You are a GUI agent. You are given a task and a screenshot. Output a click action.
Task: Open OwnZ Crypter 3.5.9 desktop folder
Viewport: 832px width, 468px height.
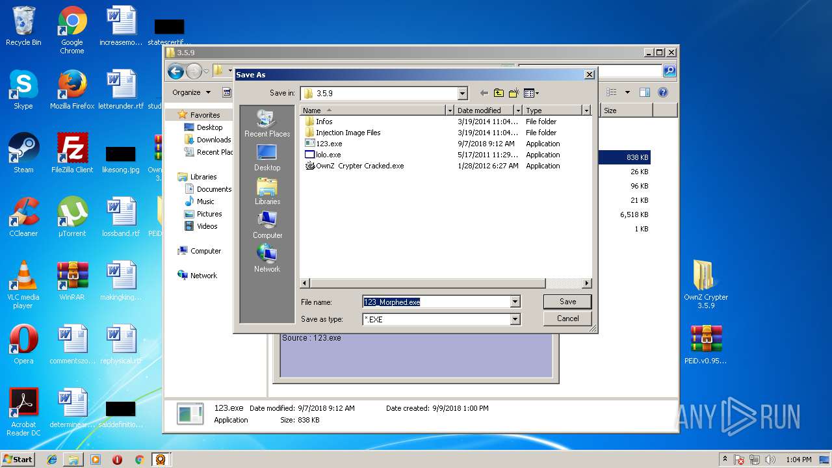pyautogui.click(x=706, y=284)
